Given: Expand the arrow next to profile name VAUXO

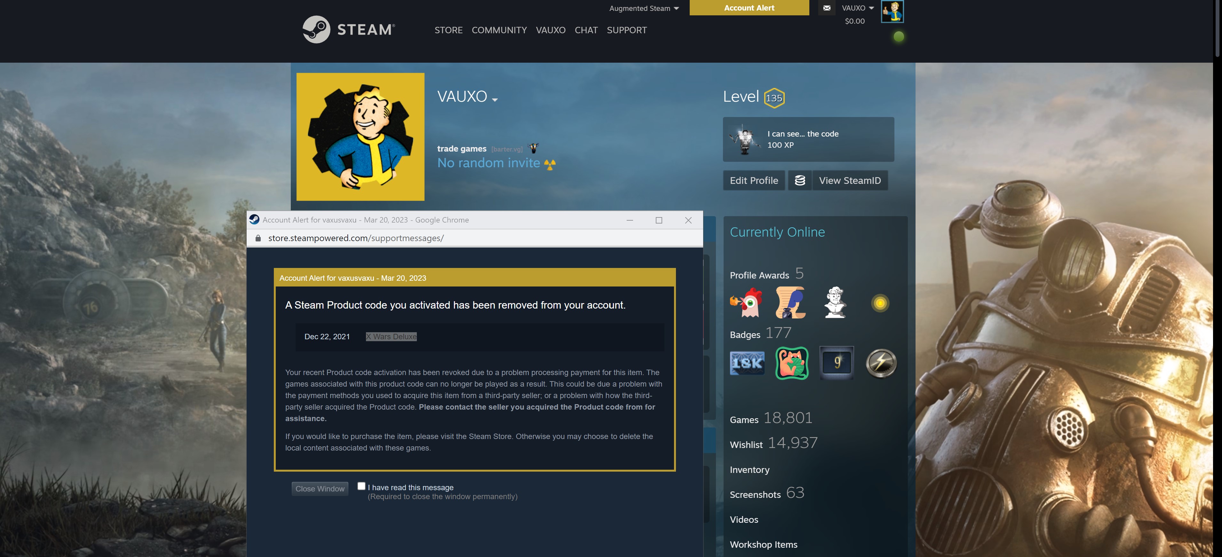Looking at the screenshot, I should 495,99.
